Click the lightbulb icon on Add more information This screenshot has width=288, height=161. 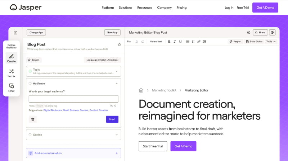coord(31,153)
